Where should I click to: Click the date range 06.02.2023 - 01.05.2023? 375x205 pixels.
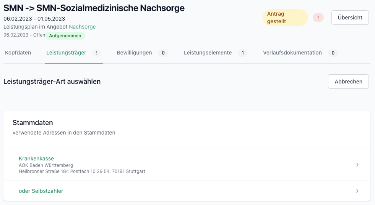34,19
